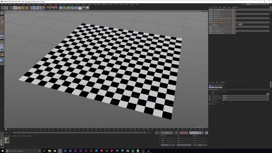Open Visible in Editor dropdown

(x=246, y=96)
